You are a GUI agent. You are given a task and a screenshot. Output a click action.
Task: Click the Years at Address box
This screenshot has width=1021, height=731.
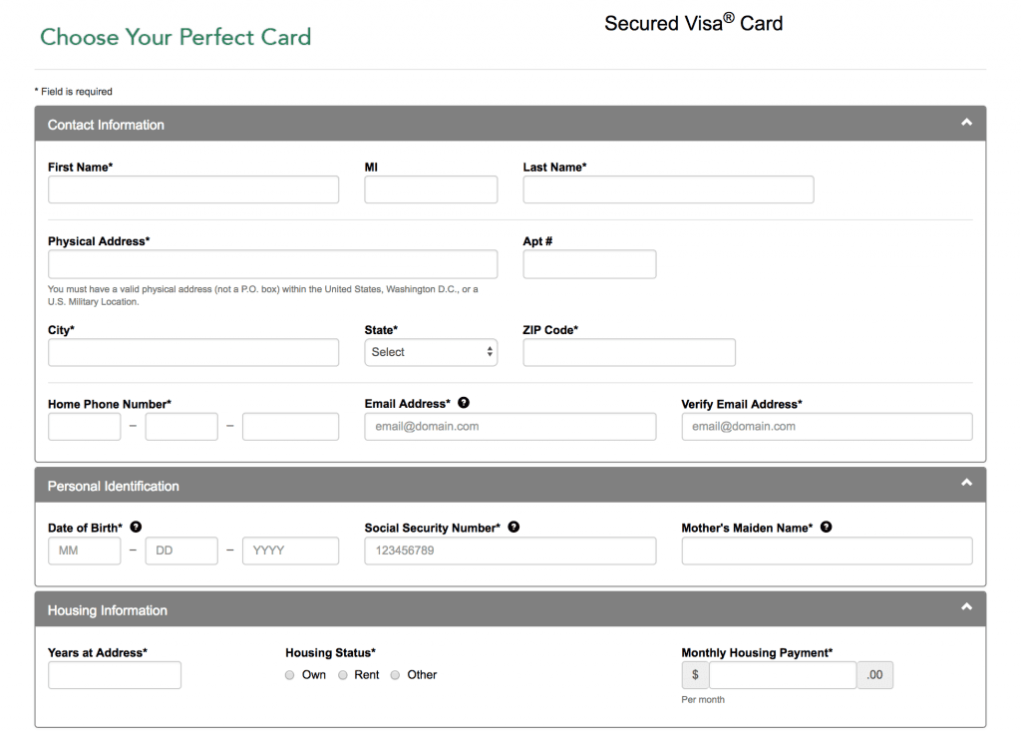[x=115, y=675]
